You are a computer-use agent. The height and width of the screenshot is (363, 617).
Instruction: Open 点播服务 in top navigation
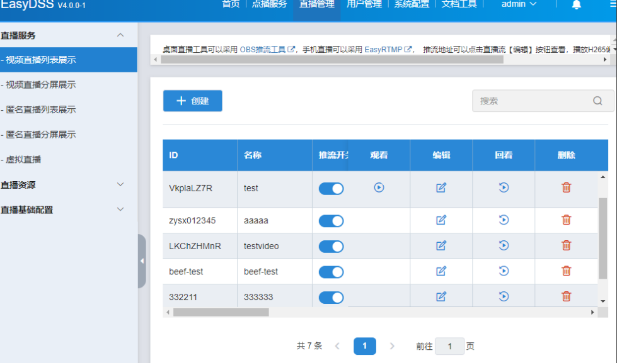pyautogui.click(x=270, y=4)
